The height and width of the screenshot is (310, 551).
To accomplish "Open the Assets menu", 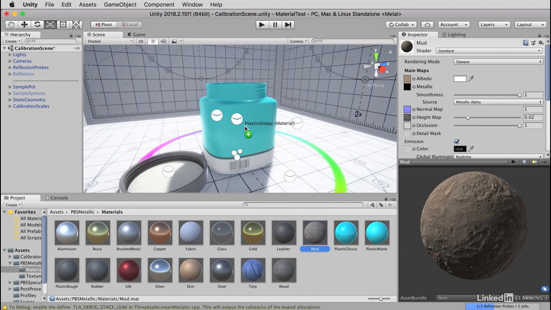I will click(x=88, y=5).
